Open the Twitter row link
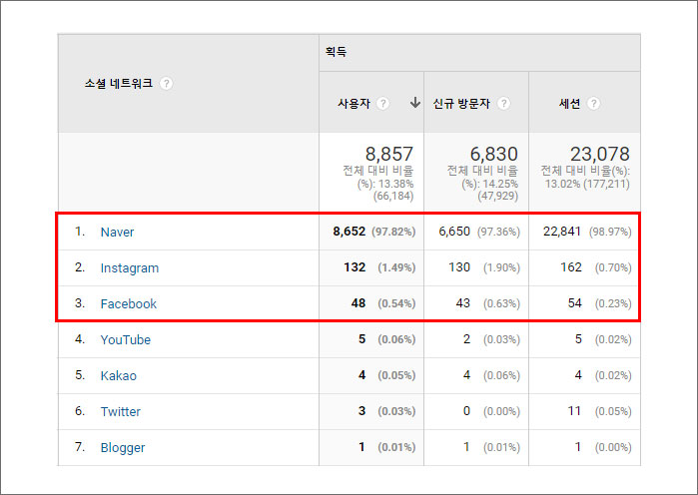 pos(120,411)
